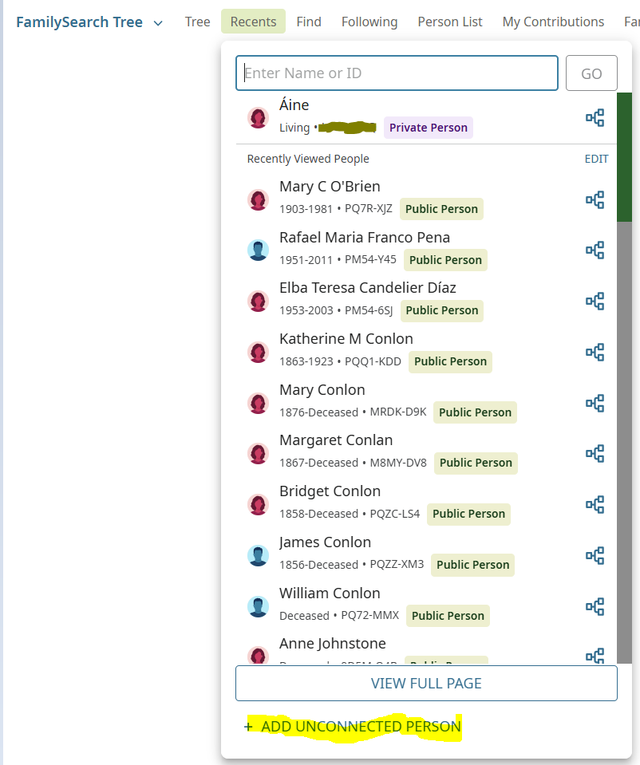
Task: Click ID text PQQ1-KDD
Action: (x=373, y=361)
